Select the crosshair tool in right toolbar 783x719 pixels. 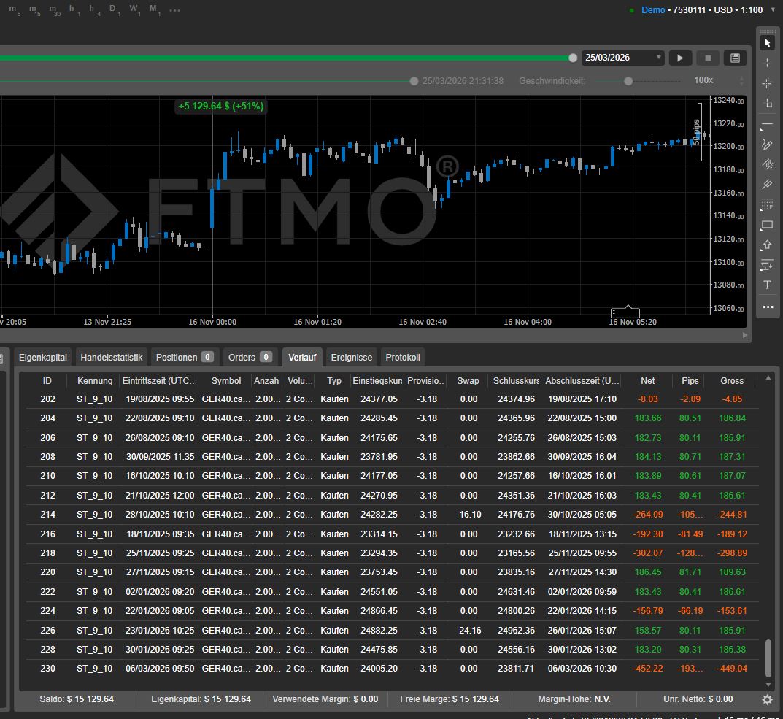(x=767, y=83)
